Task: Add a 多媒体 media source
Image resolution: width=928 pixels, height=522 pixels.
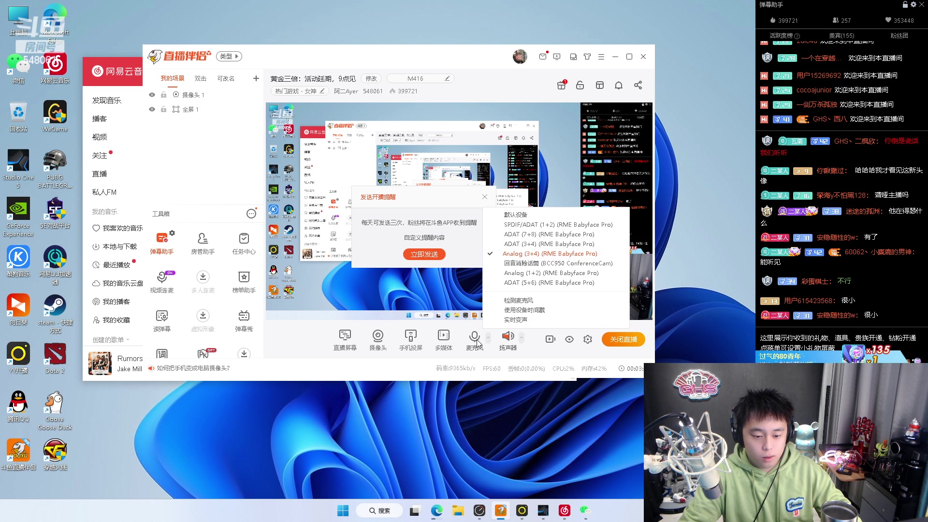Action: click(x=443, y=340)
